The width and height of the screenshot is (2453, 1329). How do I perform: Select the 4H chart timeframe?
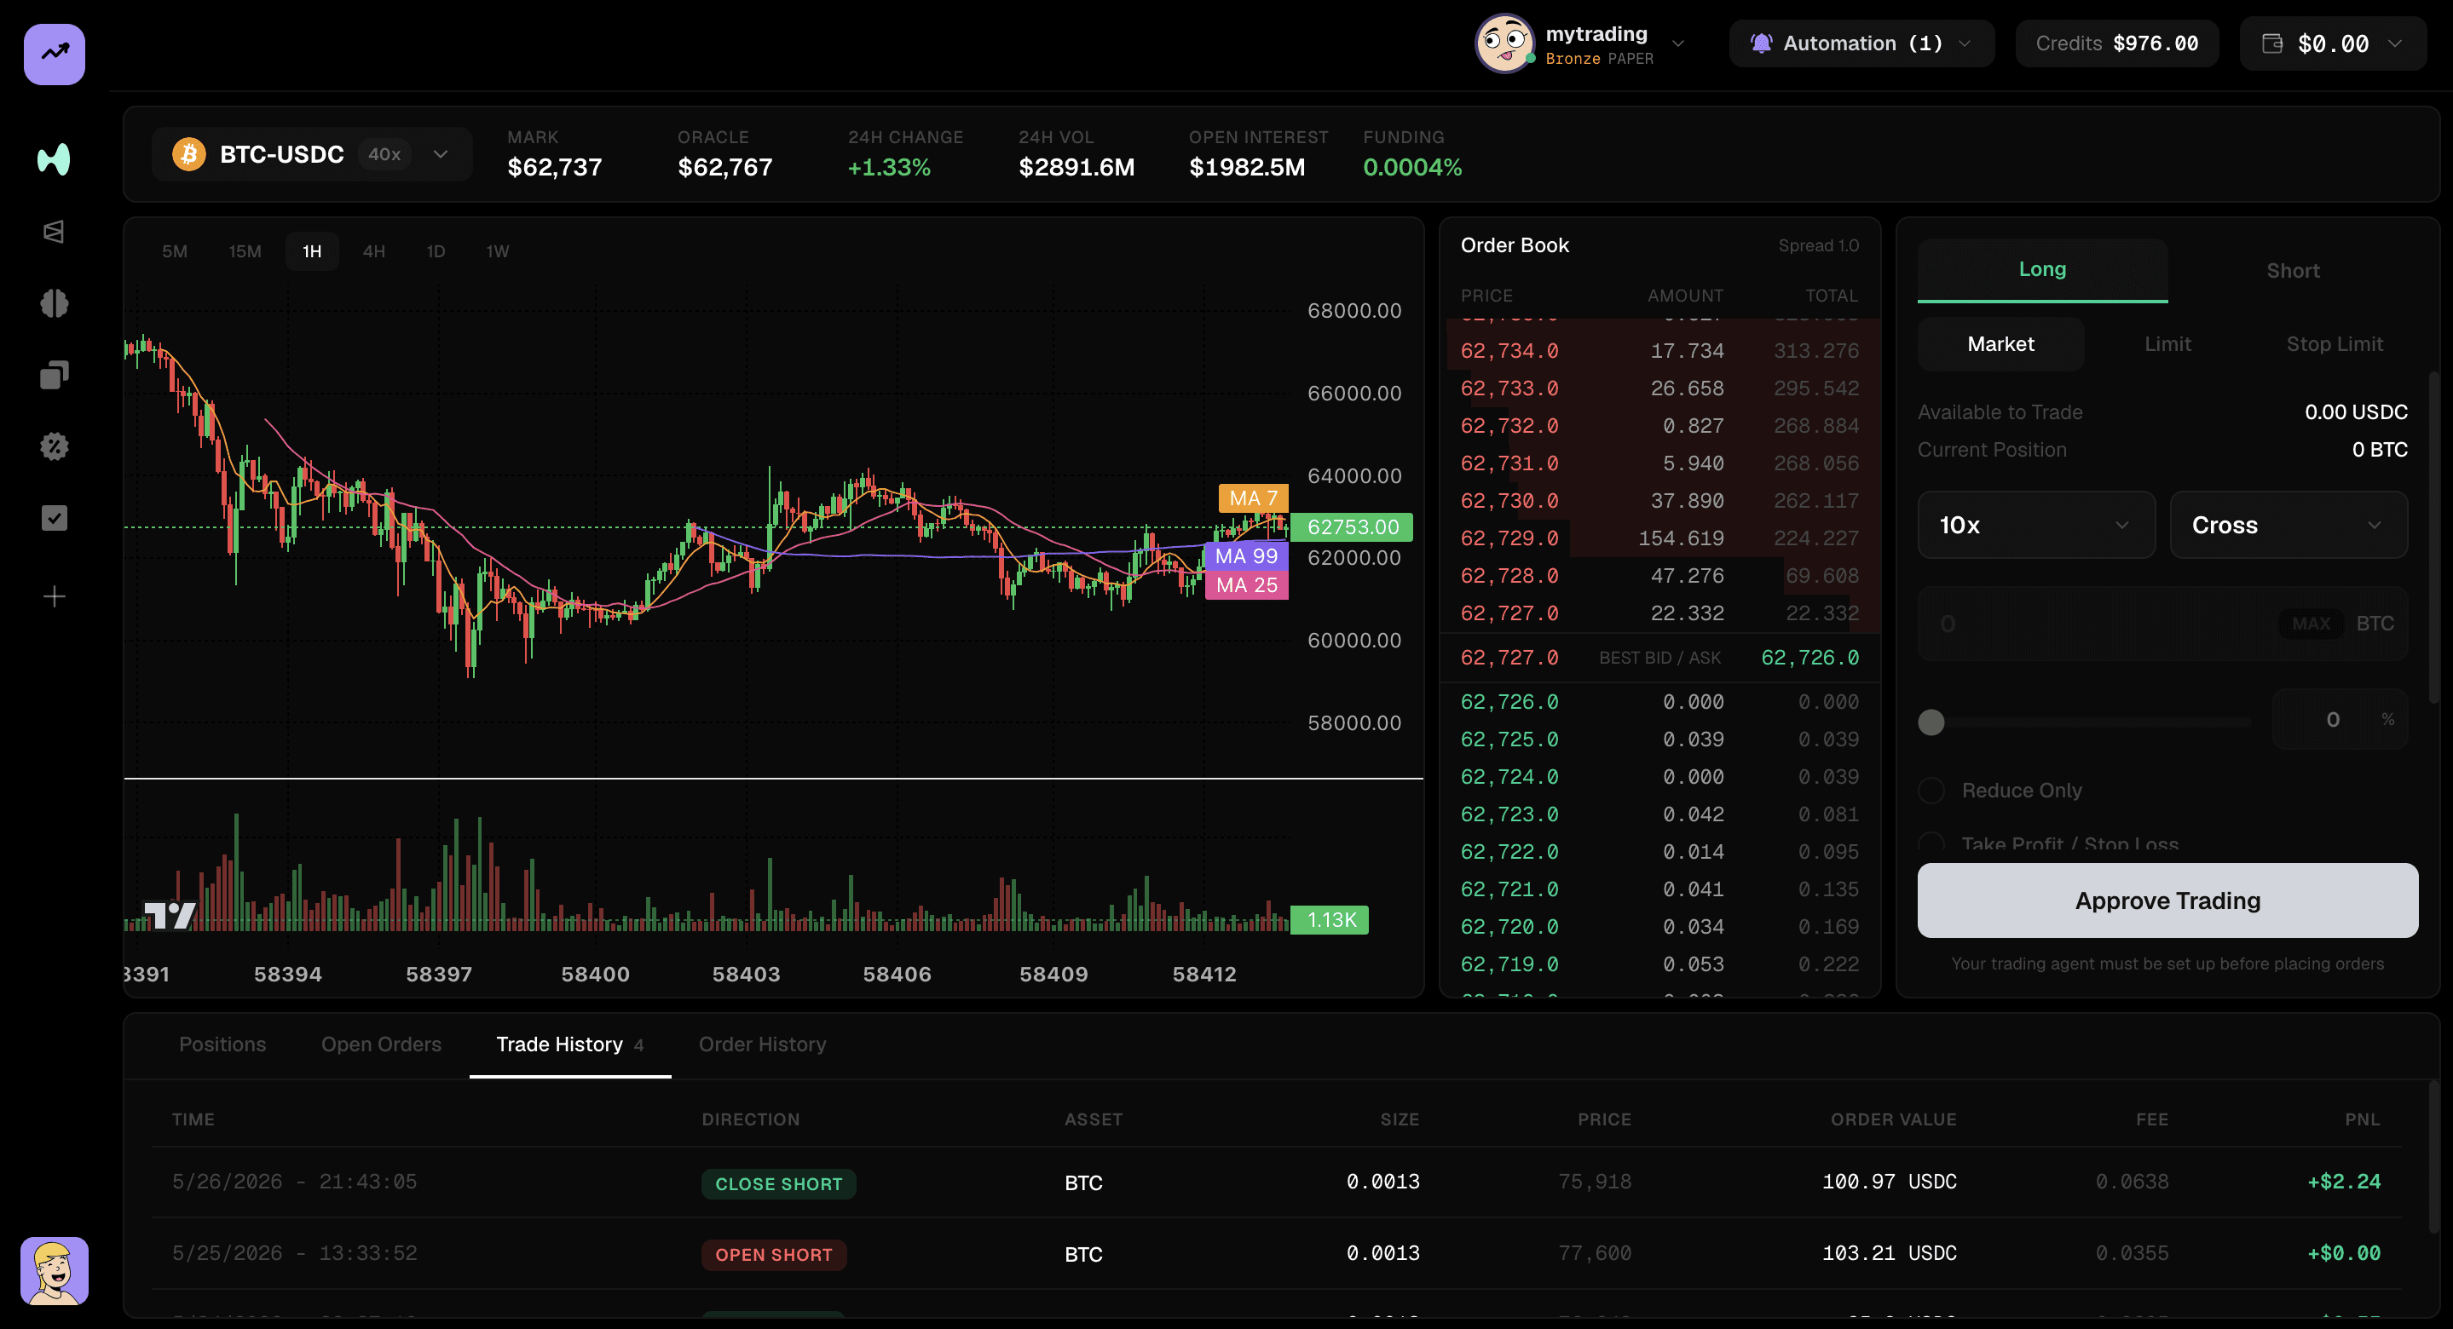pos(373,251)
